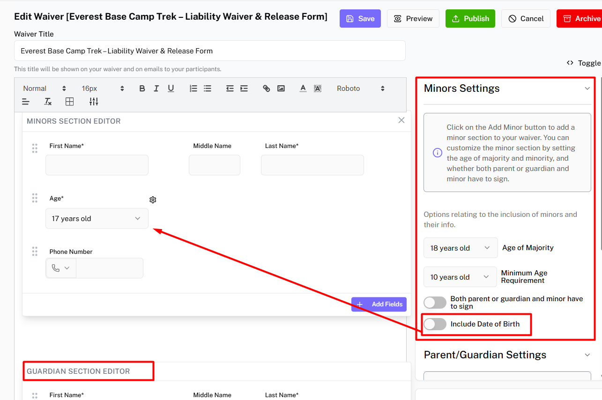Open Age field settings gear icon
This screenshot has width=602, height=400.
click(x=153, y=200)
